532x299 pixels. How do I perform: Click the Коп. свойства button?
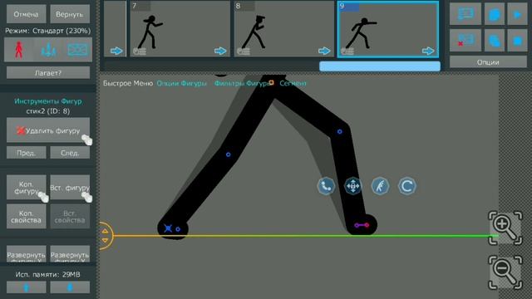point(26,217)
